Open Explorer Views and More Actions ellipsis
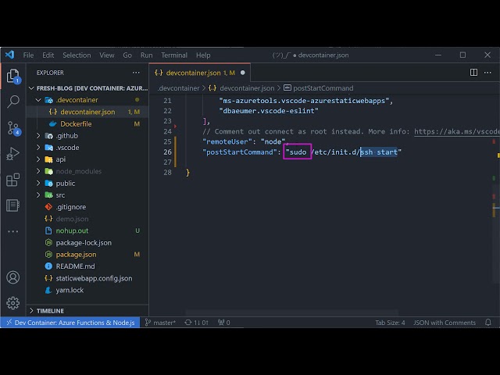This screenshot has height=375, width=500. click(136, 73)
